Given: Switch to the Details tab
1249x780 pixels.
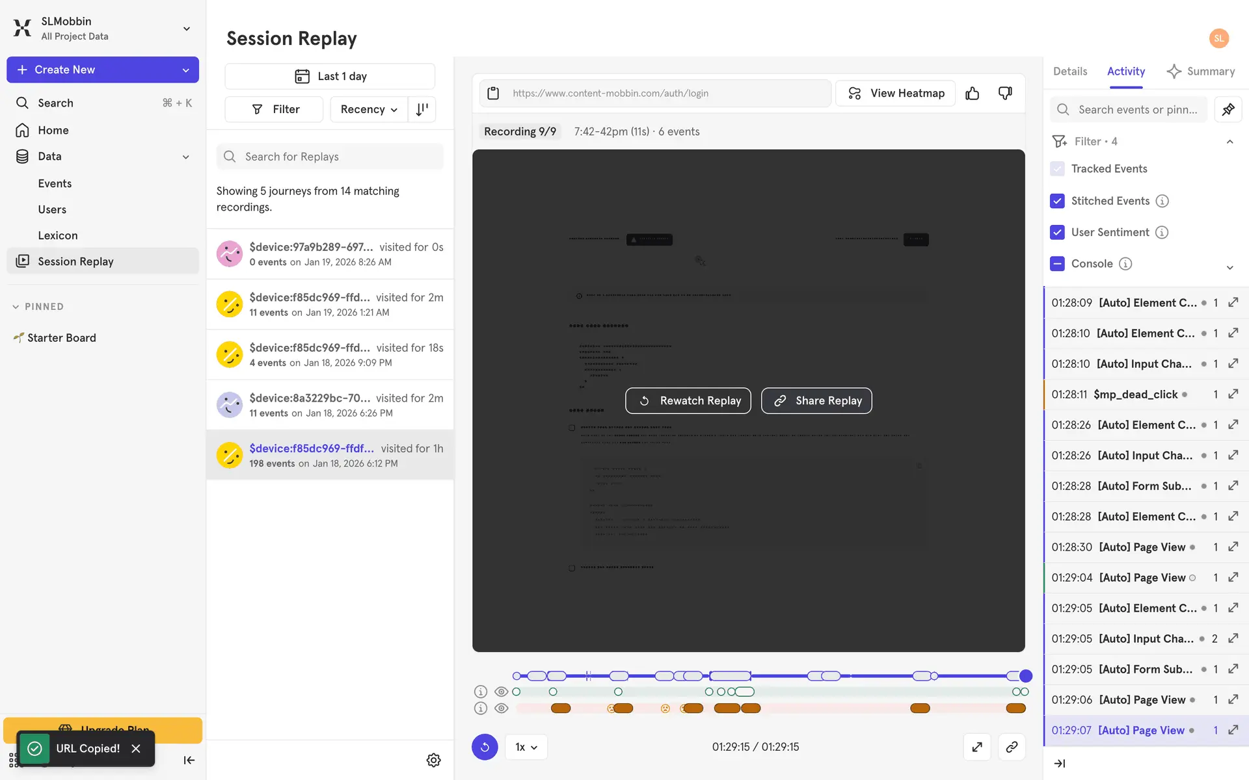Looking at the screenshot, I should (x=1069, y=71).
